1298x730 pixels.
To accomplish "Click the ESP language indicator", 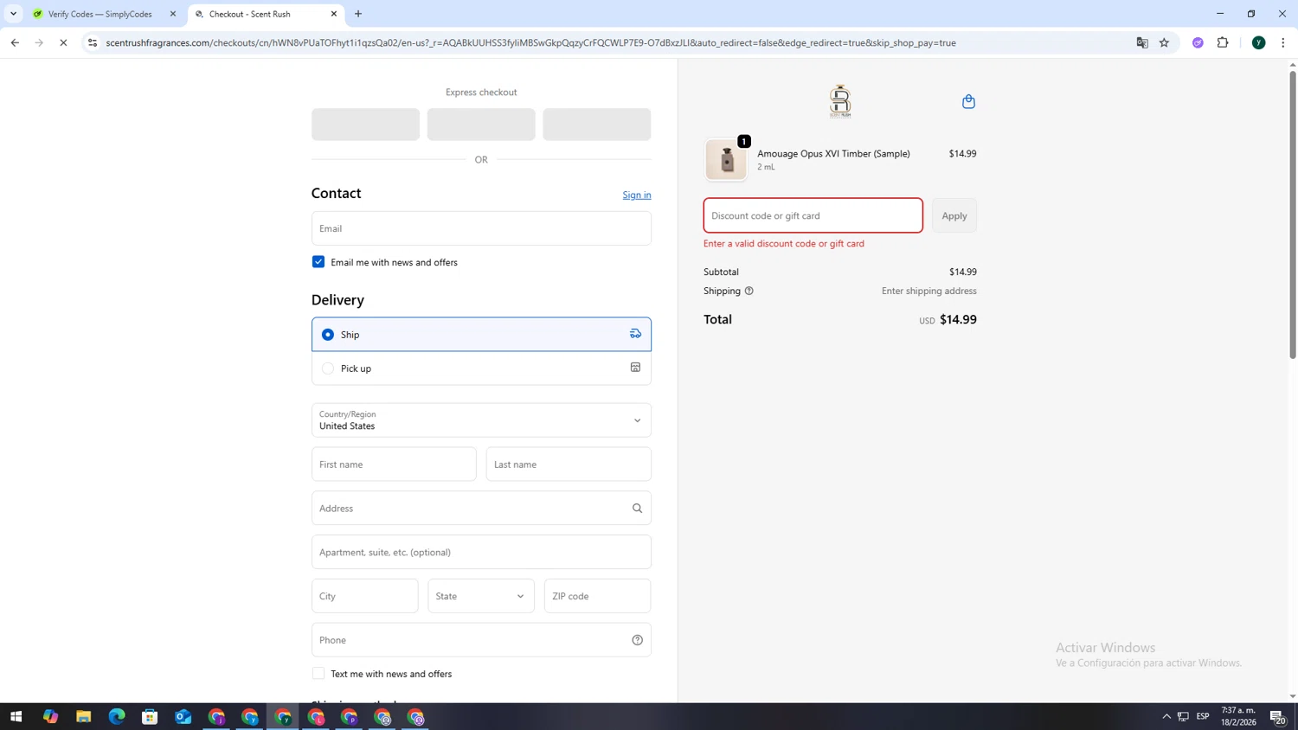I will pos(1203,717).
